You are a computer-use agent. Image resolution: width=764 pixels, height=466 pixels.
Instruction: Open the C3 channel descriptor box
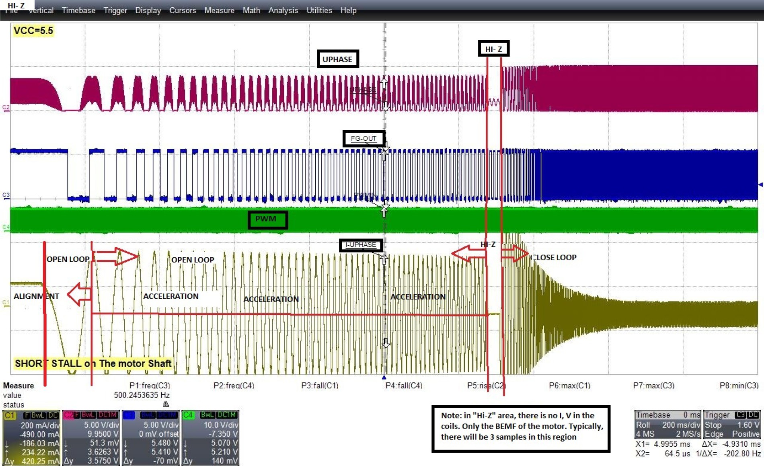(x=151, y=437)
